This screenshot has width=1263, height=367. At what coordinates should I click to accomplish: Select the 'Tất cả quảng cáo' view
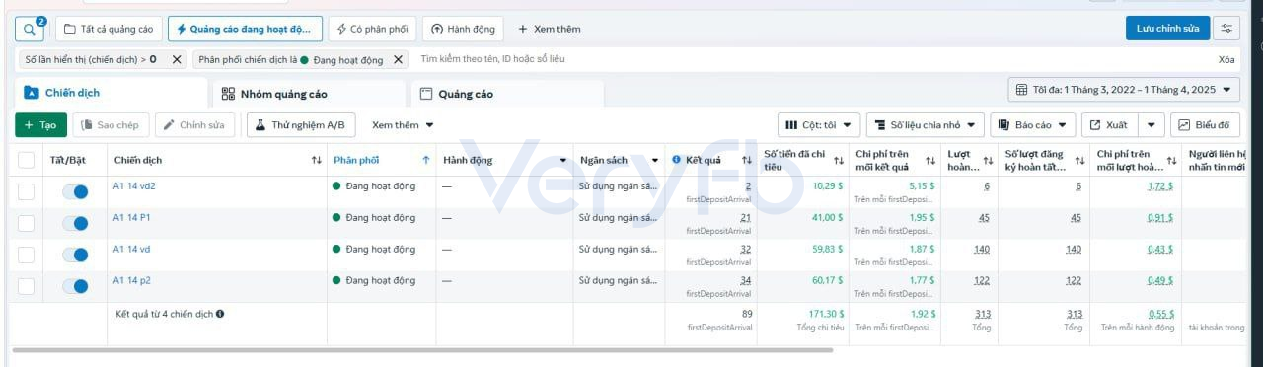point(109,29)
